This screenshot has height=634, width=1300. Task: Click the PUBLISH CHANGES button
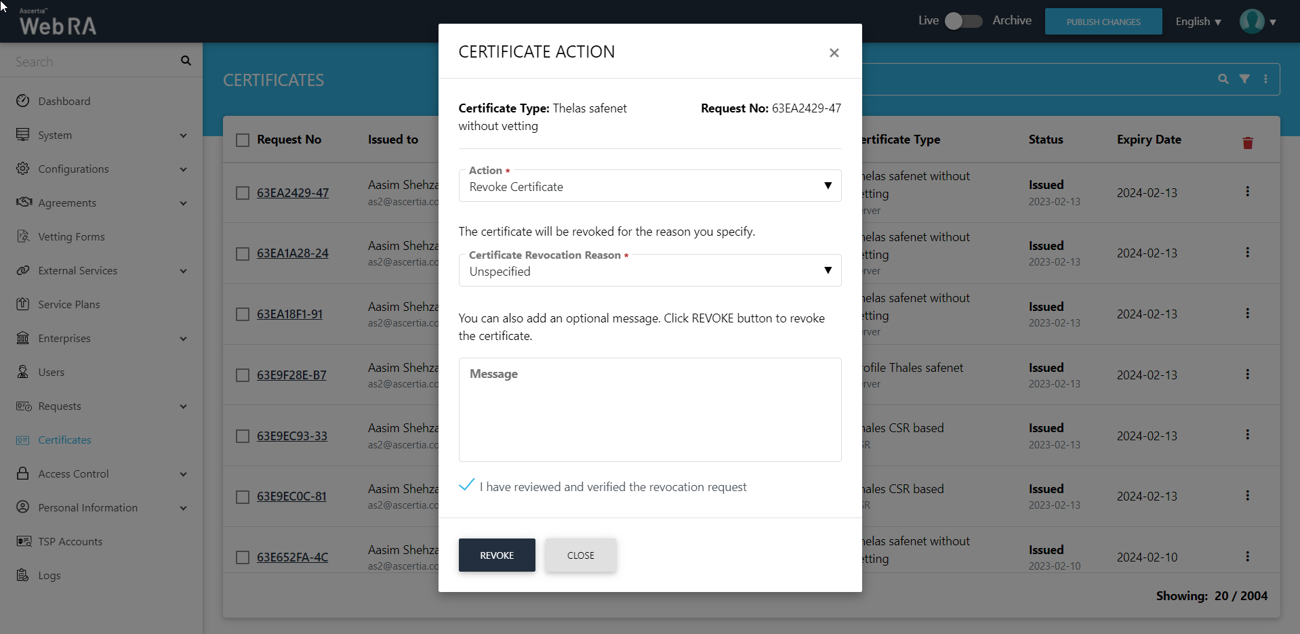pyautogui.click(x=1103, y=22)
